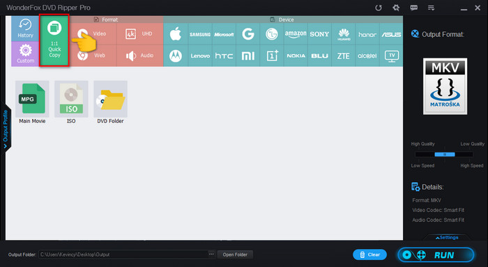This screenshot has width=488, height=267.
Task: Open the UHD 4K format category
Action: [139, 34]
